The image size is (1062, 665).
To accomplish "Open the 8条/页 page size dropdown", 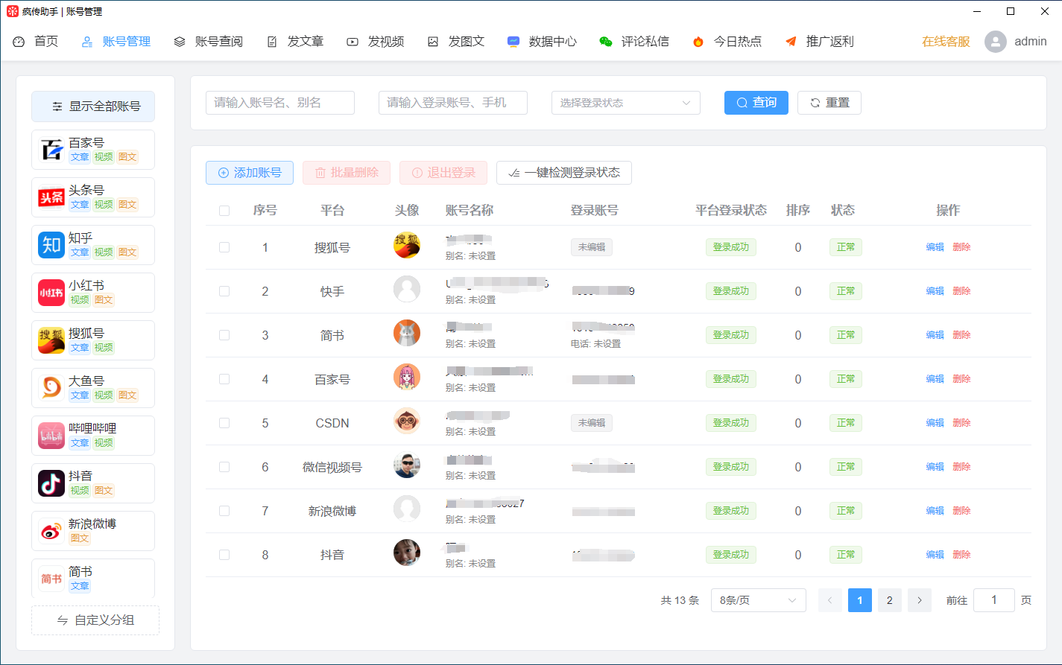I will tap(758, 599).
